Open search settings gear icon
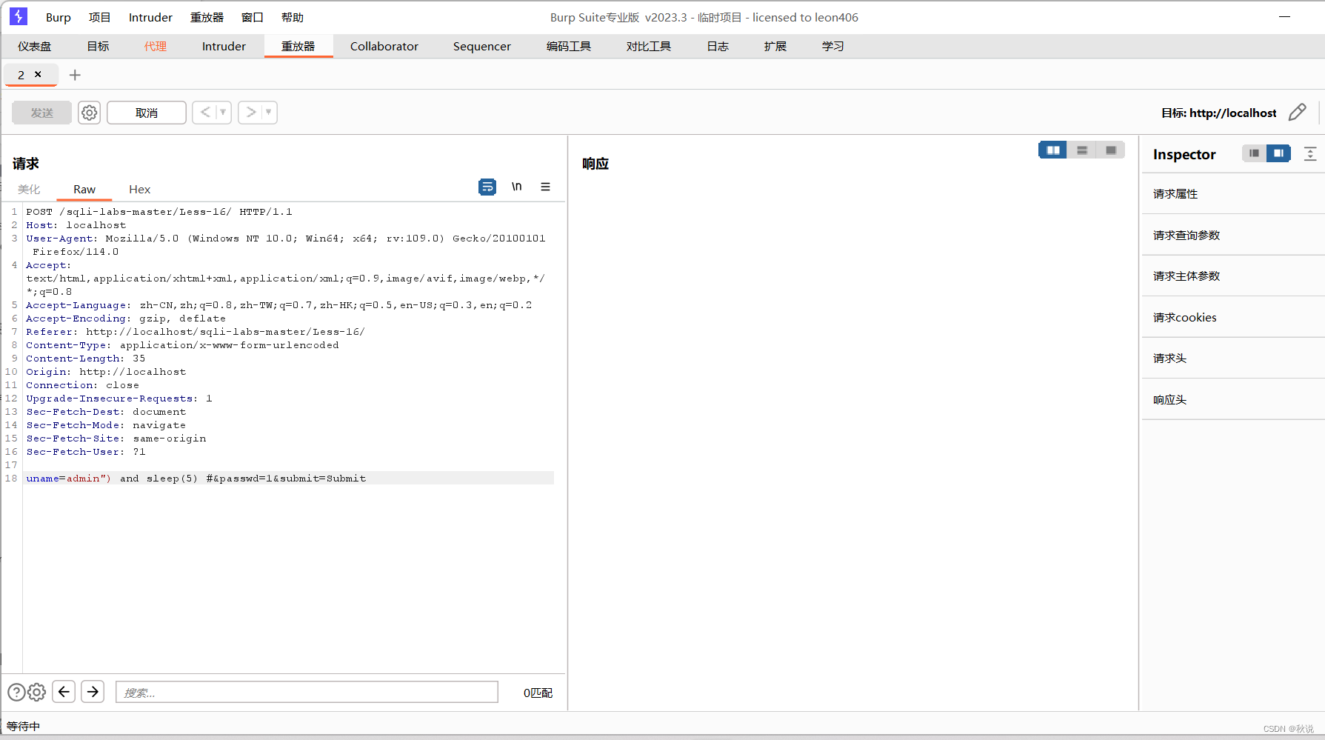The width and height of the screenshot is (1325, 740). tap(36, 692)
